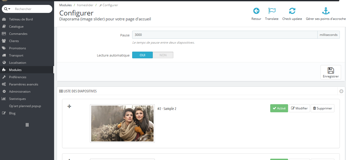Screen dimensions: 346x160
Task: Click the Pause milliseconds input field
Action: (225, 35)
